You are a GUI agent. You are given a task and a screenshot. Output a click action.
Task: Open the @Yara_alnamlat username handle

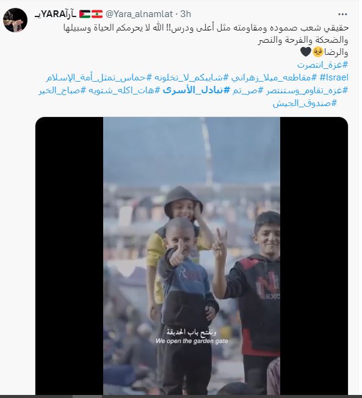(139, 14)
